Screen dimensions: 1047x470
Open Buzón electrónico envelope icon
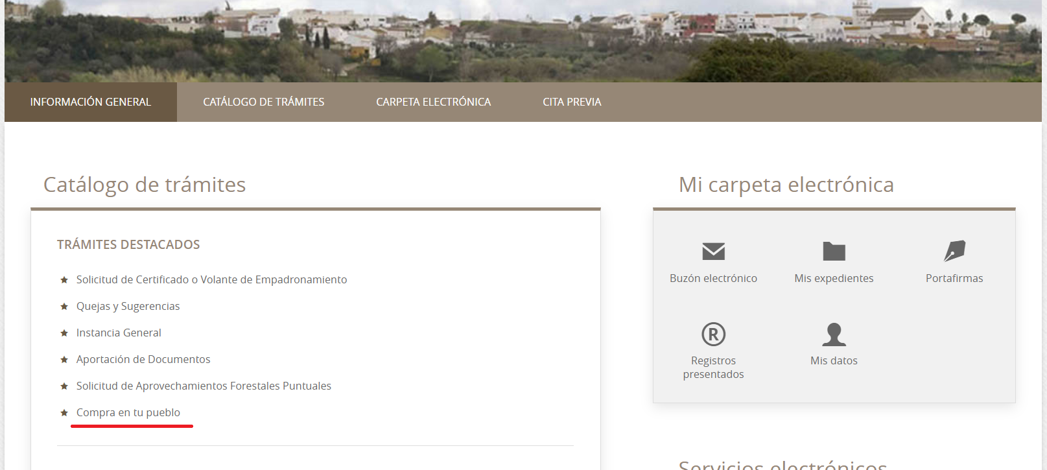(713, 251)
